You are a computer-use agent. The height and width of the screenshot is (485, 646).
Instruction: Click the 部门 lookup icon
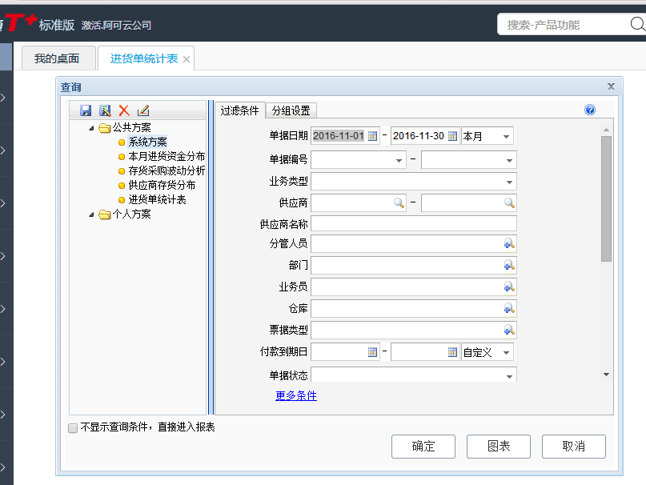point(509,265)
